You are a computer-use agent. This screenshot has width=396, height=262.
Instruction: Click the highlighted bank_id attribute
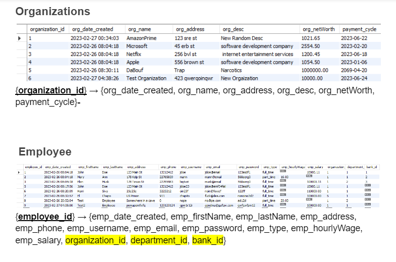click(x=208, y=240)
